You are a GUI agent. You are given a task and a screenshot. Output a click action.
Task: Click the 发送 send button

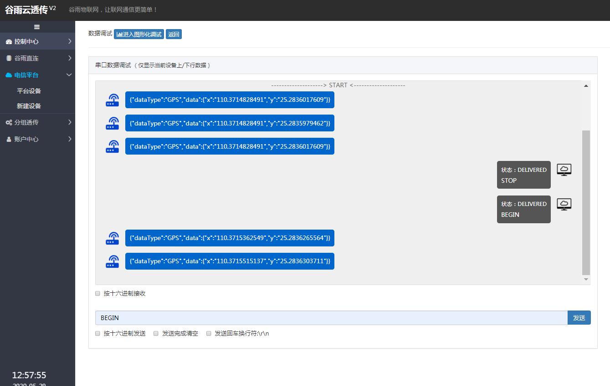[579, 317]
